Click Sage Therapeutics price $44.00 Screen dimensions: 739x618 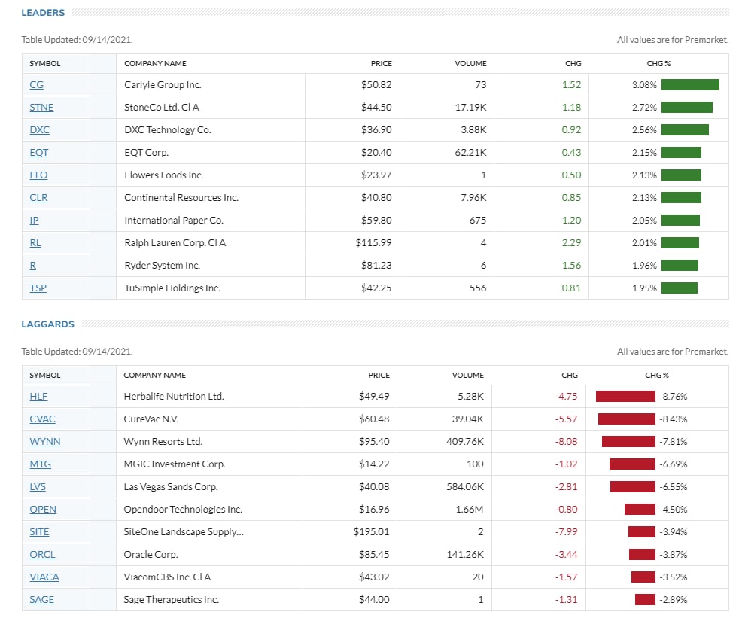[374, 600]
